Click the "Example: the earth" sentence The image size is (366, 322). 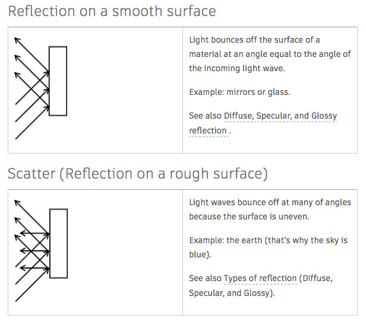tap(268, 247)
